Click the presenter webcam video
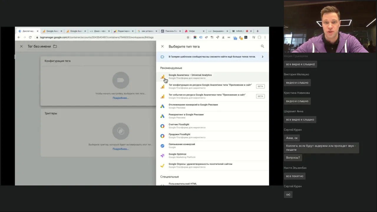The width and height of the screenshot is (377, 212). tap(330, 27)
